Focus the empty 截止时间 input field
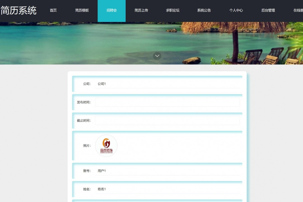The height and width of the screenshot is (202, 303). [x=167, y=121]
